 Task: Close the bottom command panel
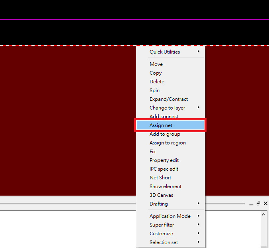point(265,203)
